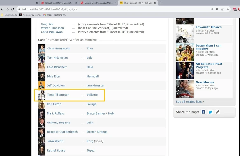This screenshot has height=156, width=240.
Task: Open a new browser tab
Action: click(161, 3)
